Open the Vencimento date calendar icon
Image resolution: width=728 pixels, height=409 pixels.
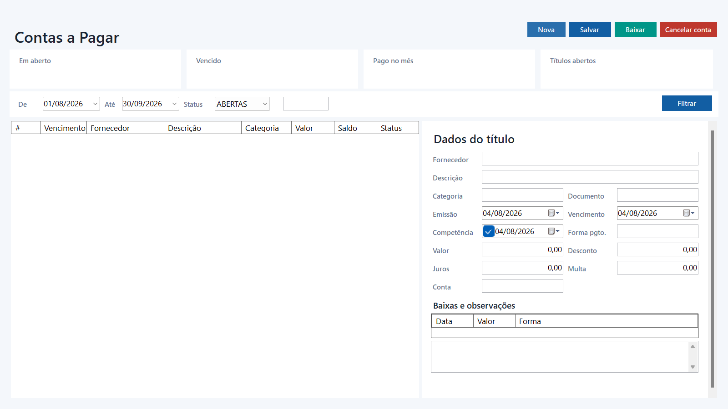tap(689, 213)
